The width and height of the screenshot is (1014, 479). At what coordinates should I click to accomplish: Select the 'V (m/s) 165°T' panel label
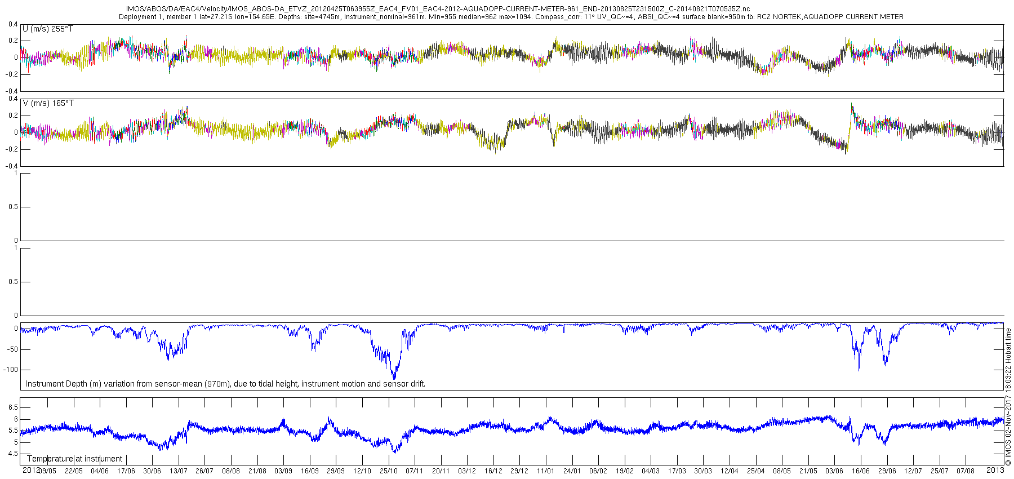(x=48, y=103)
